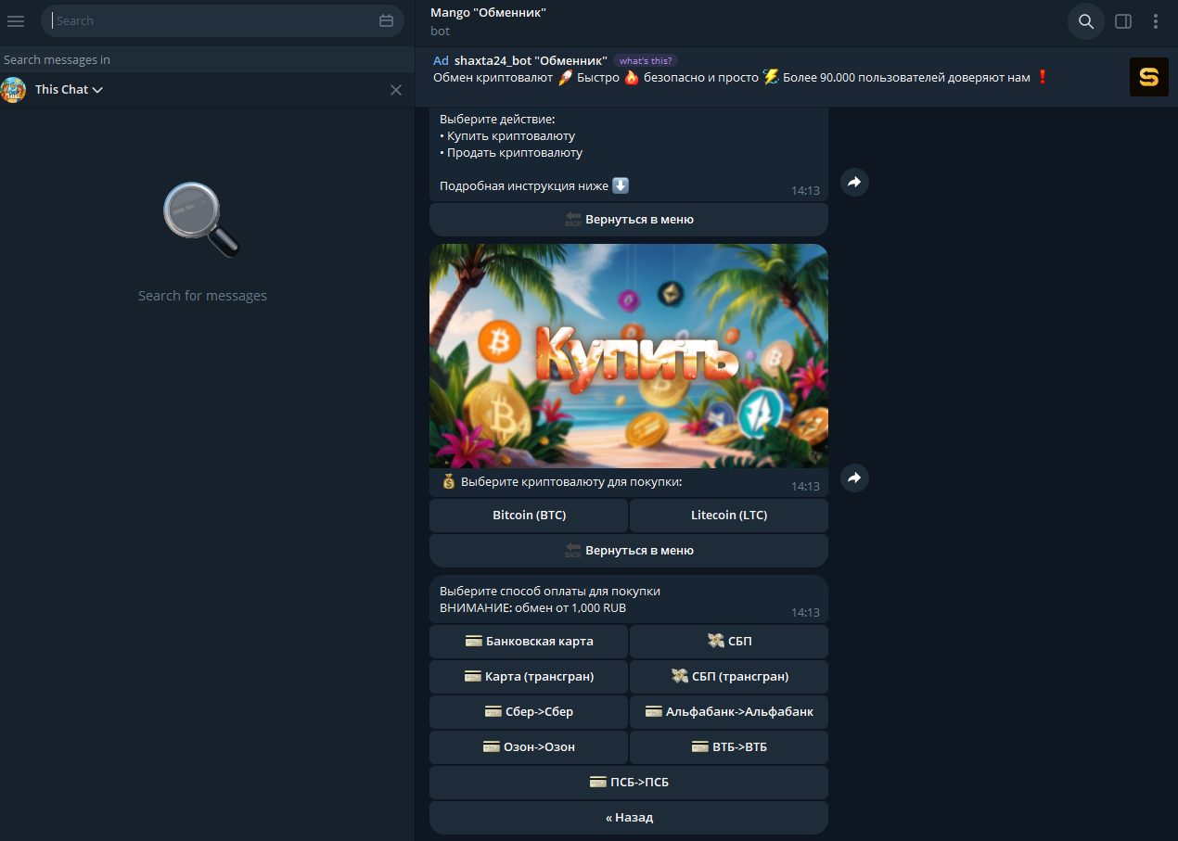Screen dimensions: 1178x841
Task: Select 'Сбер->Сбер' payment button
Action: point(529,712)
